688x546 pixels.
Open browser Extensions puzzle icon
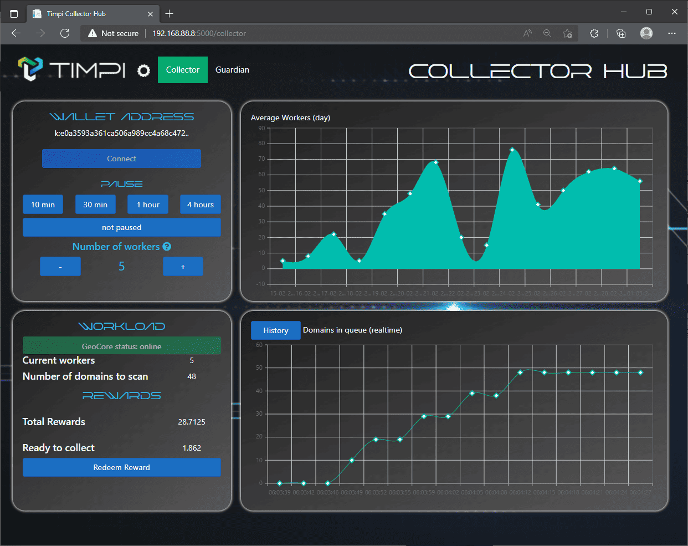coord(594,33)
